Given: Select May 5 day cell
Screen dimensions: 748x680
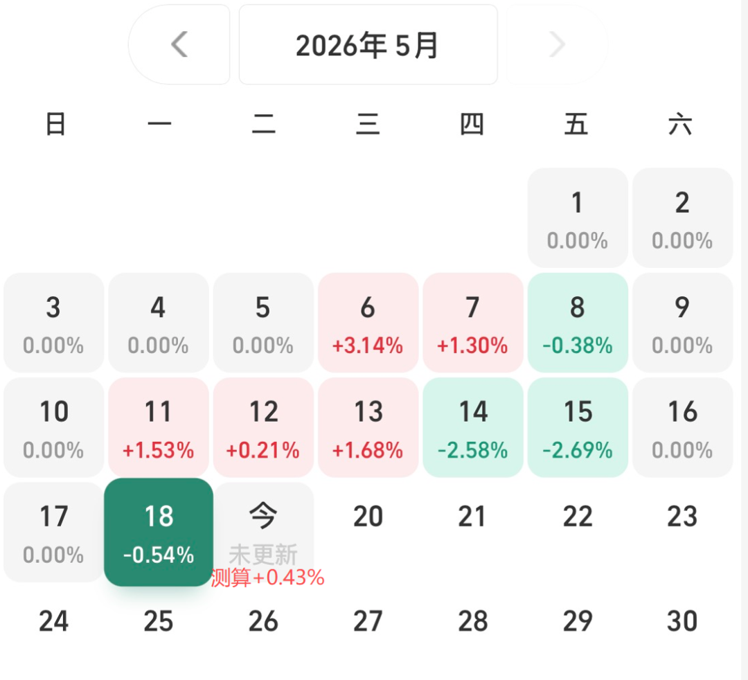Looking at the screenshot, I should pos(263,323).
